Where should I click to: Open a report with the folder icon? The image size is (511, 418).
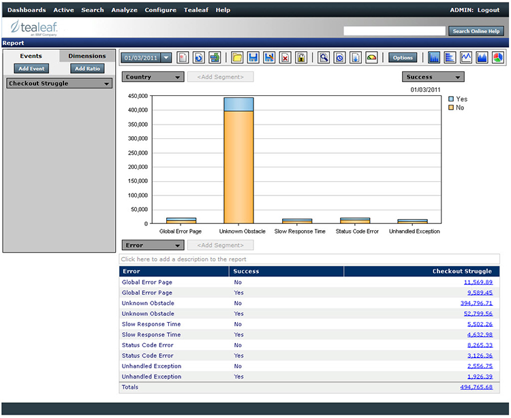(x=236, y=58)
